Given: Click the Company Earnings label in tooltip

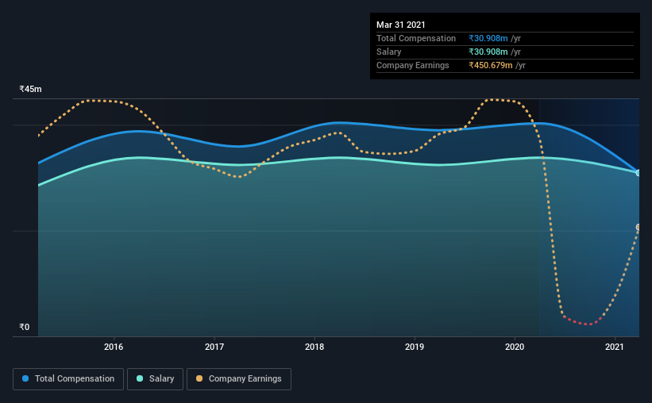Looking at the screenshot, I should coord(413,65).
